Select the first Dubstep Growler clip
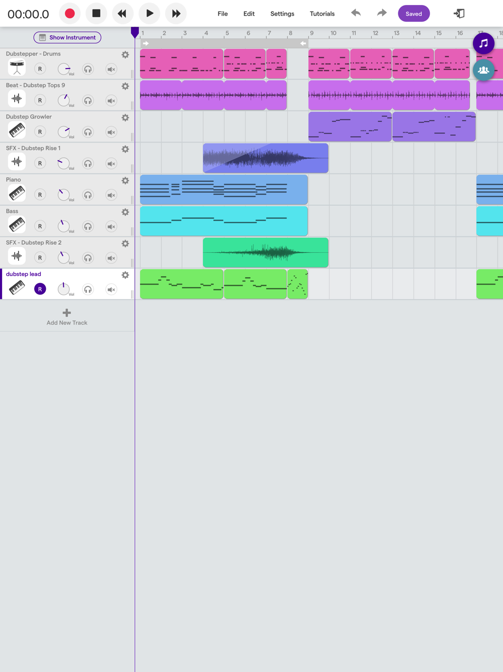Screen dimensions: 503x672 [x=350, y=126]
